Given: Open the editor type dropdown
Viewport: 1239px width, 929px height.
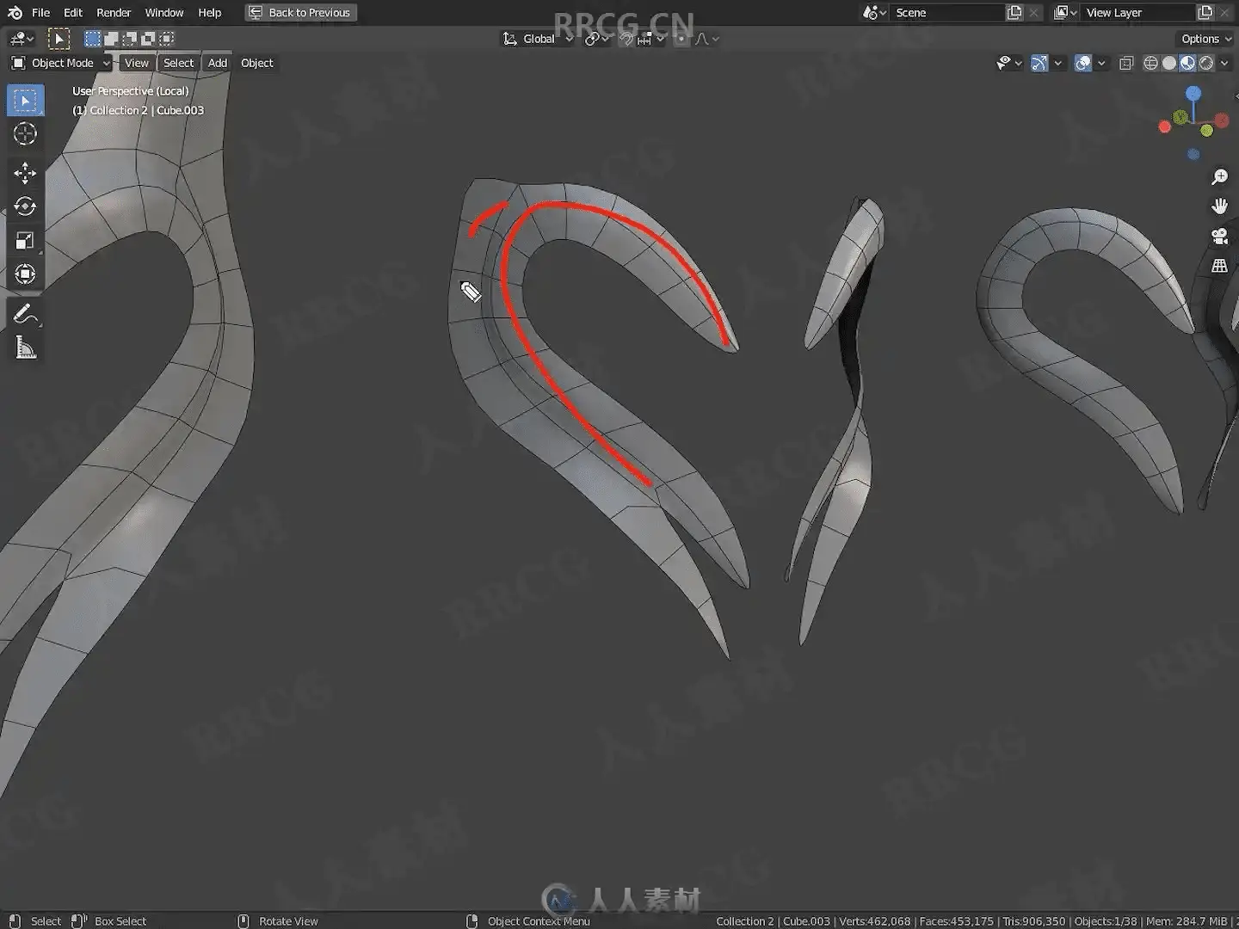Looking at the screenshot, I should pos(21,39).
